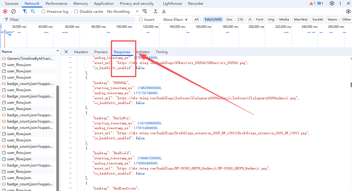The width and height of the screenshot is (352, 191).
Task: Click the orange warning issues counter
Action: 312,3
